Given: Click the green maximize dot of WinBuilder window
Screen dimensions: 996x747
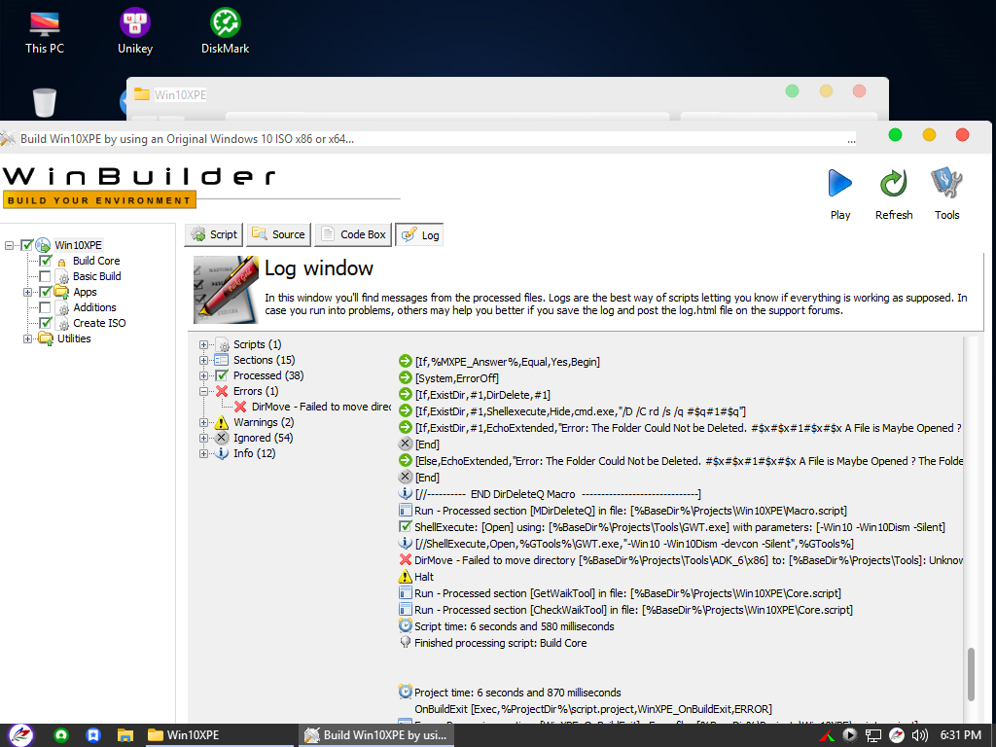Looking at the screenshot, I should 895,134.
